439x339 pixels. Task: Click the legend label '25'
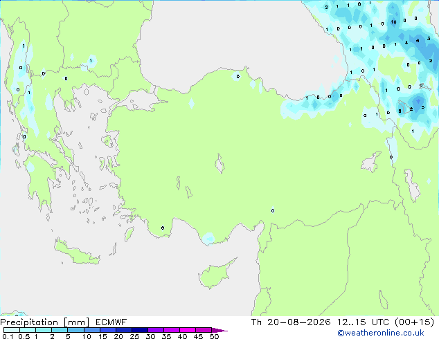pyautogui.click(x=134, y=336)
